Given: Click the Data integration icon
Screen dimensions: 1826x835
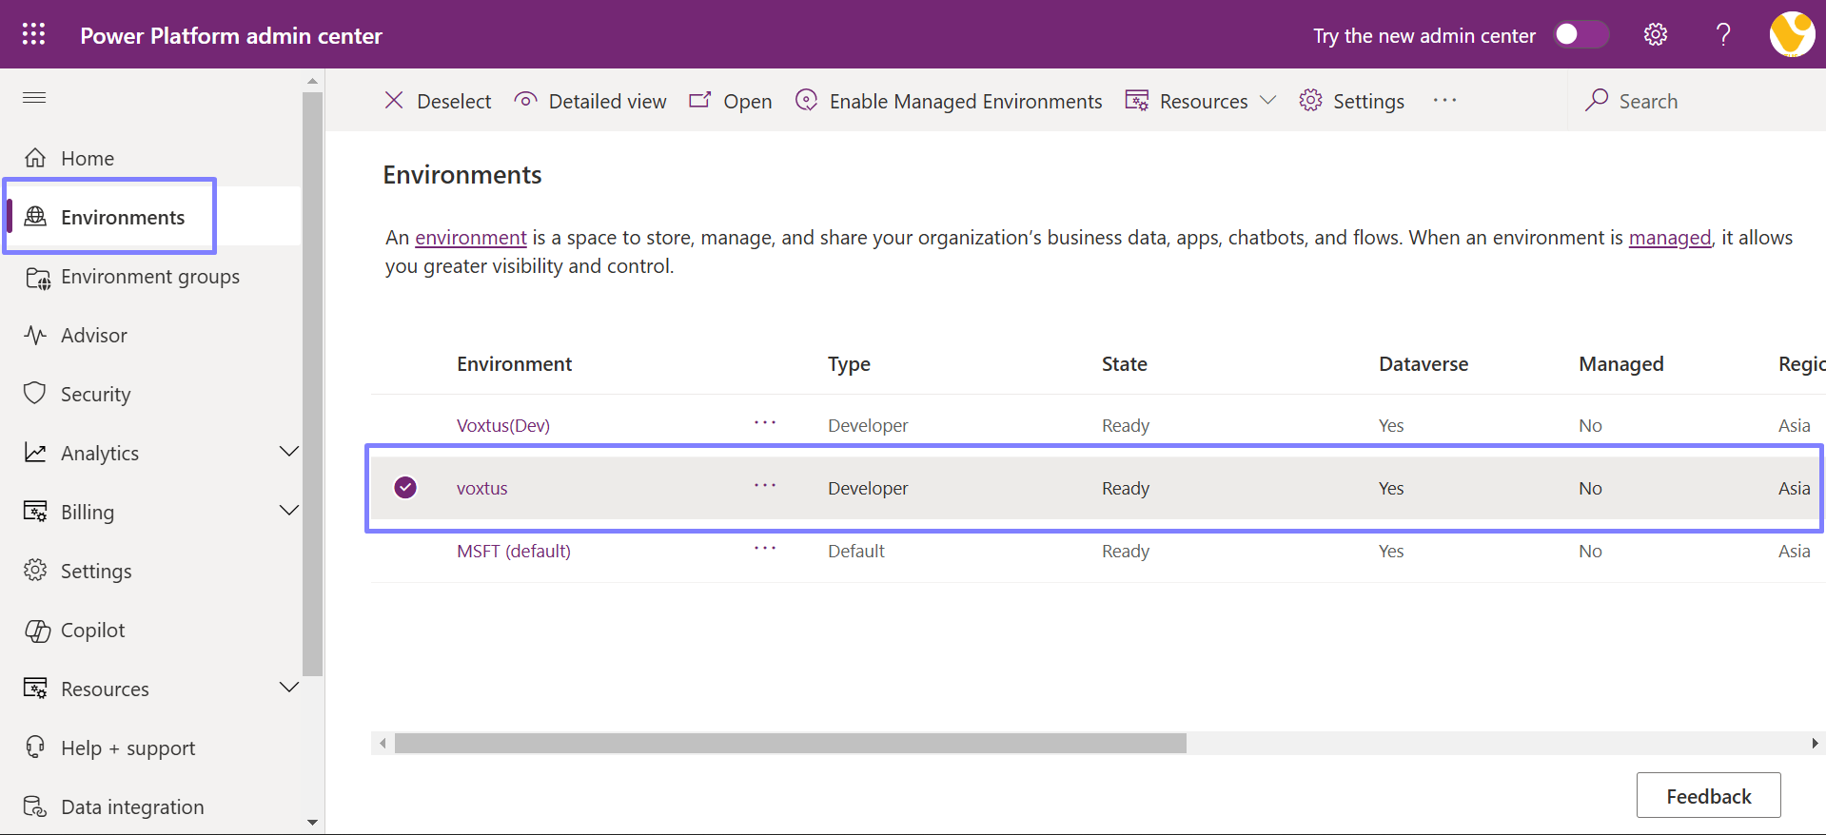Looking at the screenshot, I should [x=35, y=806].
